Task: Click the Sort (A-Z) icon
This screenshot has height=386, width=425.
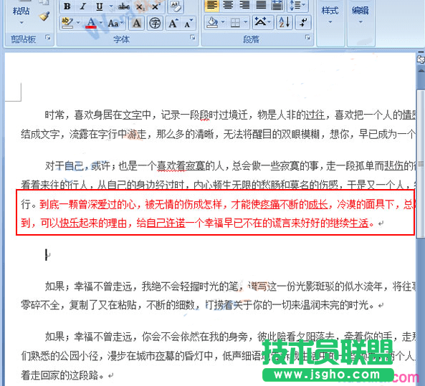Action: [284, 22]
